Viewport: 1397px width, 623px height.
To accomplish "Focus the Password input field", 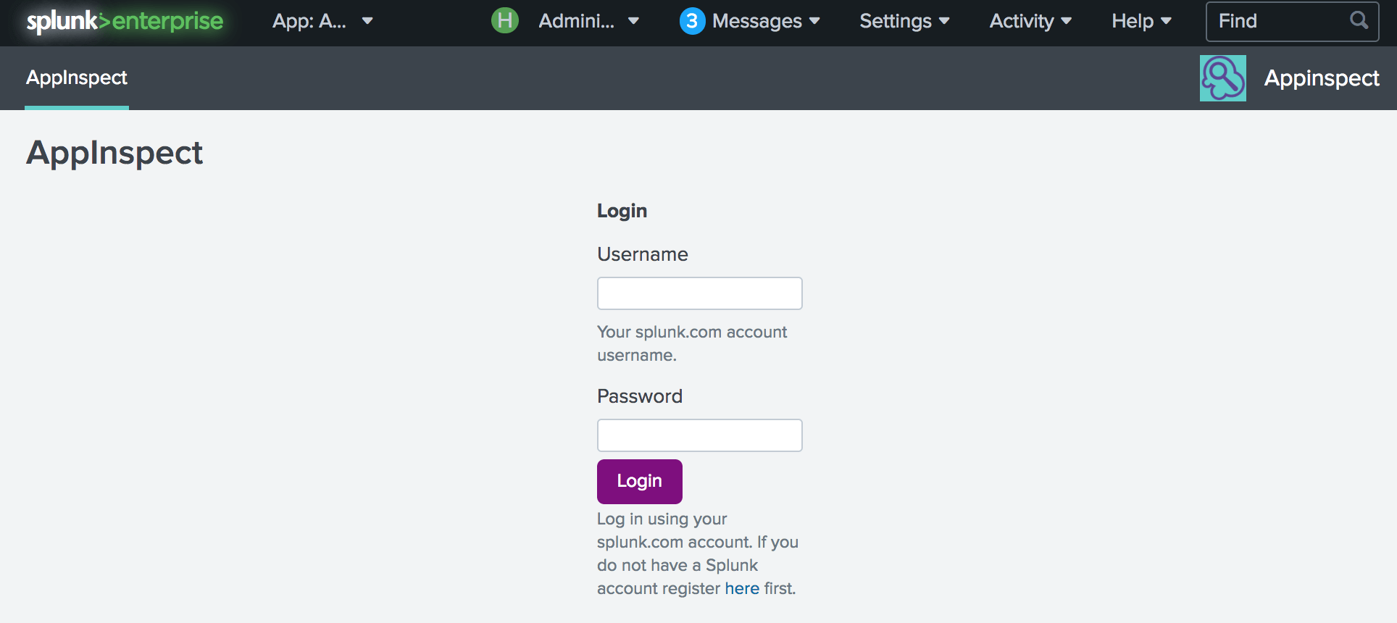I will [x=700, y=435].
